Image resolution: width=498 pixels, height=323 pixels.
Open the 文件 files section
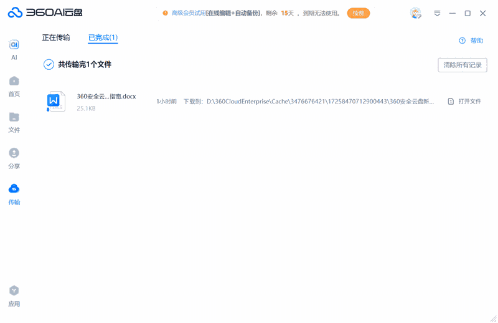pos(14,122)
